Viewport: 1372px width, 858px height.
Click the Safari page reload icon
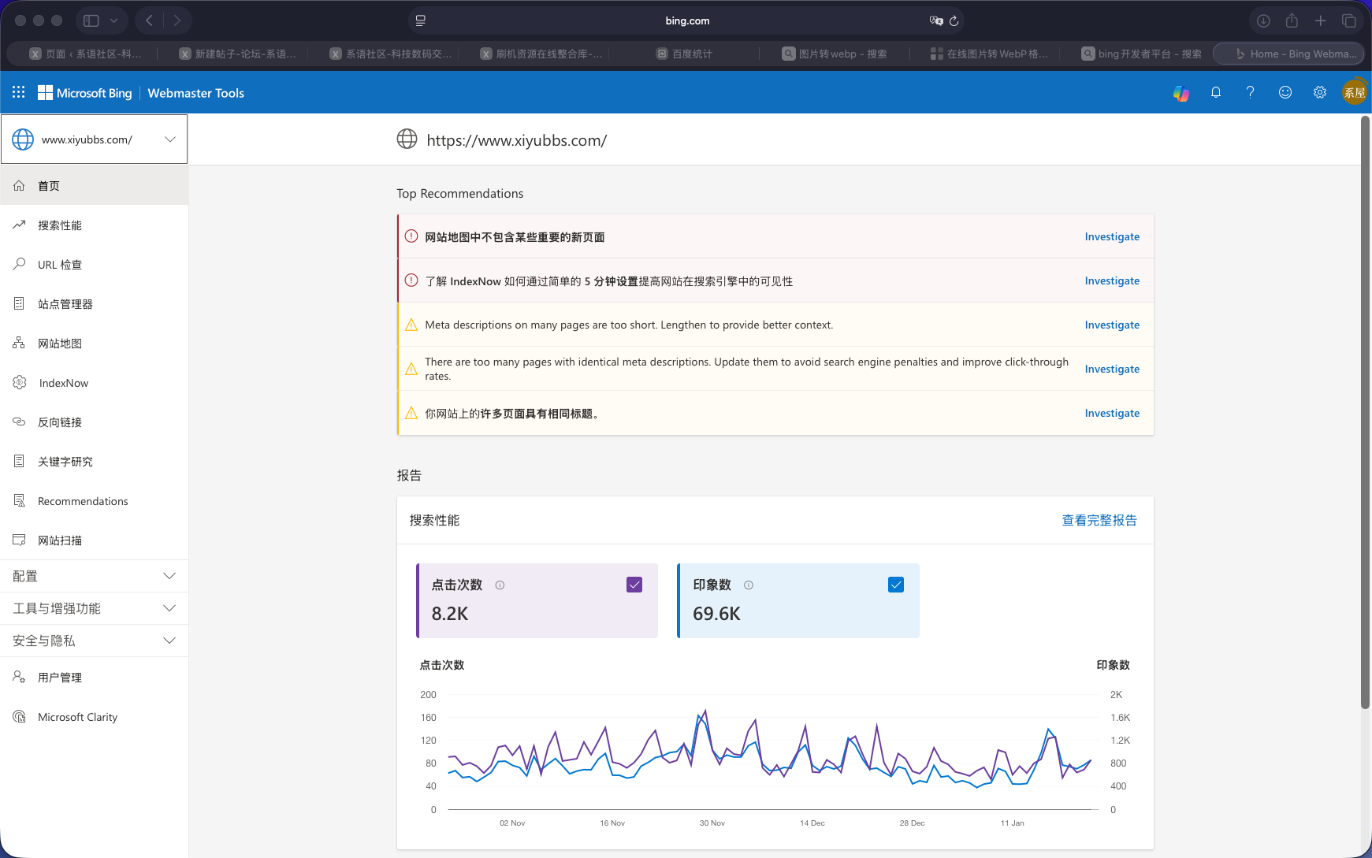pyautogui.click(x=954, y=21)
